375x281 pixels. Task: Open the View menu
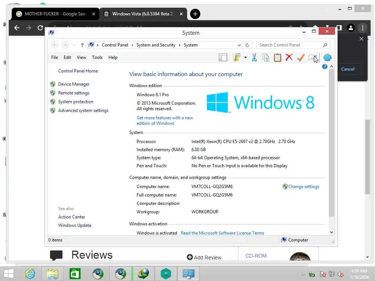click(x=81, y=57)
